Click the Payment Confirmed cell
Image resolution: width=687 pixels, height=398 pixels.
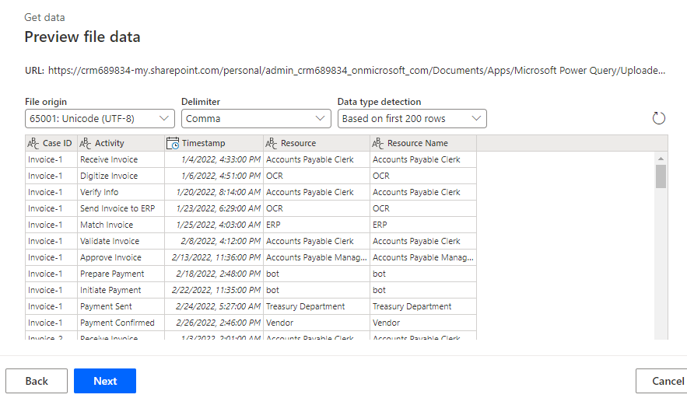click(121, 323)
